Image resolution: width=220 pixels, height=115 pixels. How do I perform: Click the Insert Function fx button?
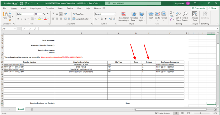(x=35, y=28)
